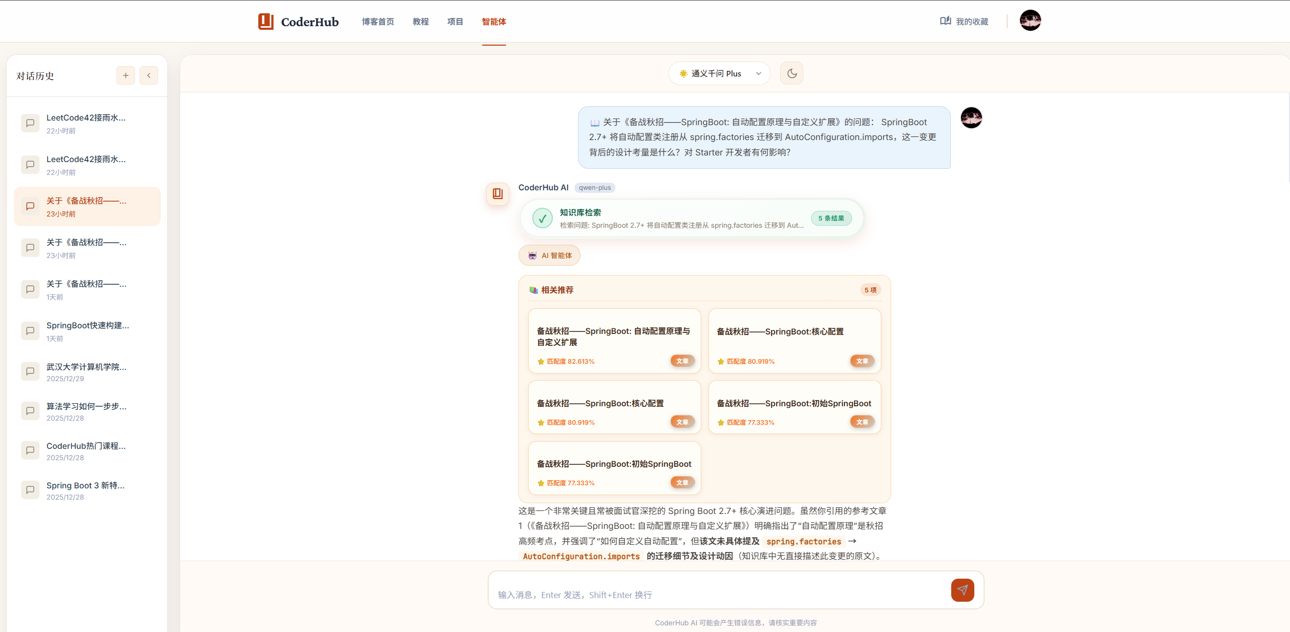Click the message input field
Image resolution: width=1290 pixels, height=632 pixels.
click(719, 595)
